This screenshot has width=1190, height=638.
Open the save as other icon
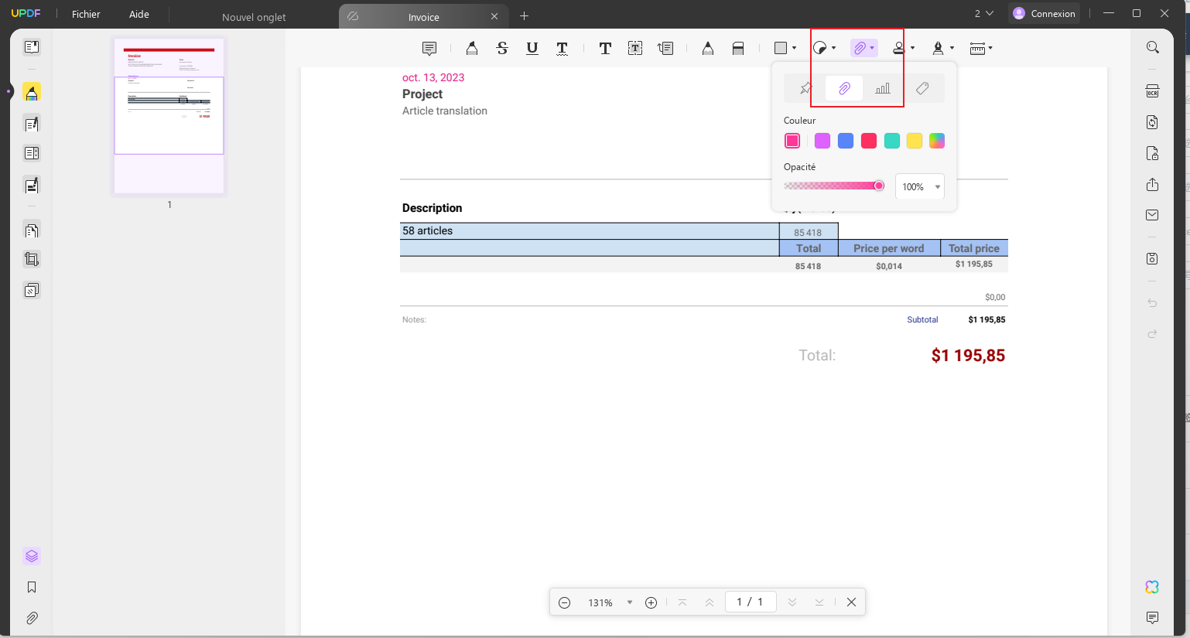(x=1153, y=258)
